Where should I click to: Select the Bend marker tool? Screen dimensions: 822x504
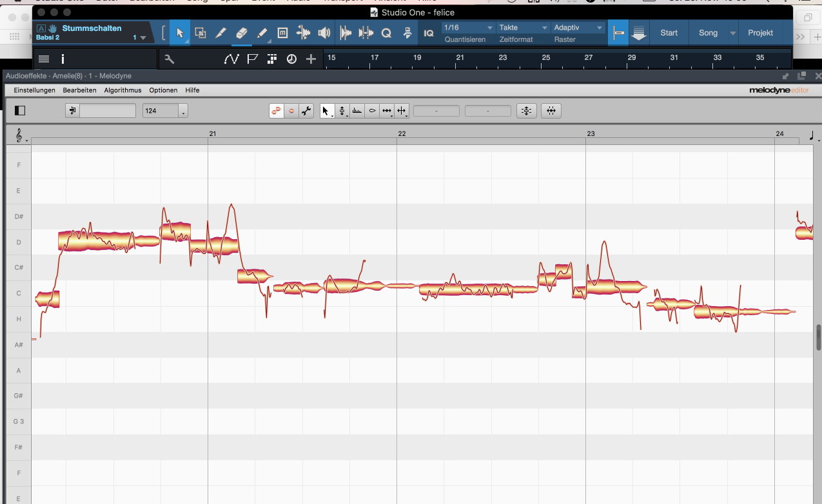pos(303,33)
